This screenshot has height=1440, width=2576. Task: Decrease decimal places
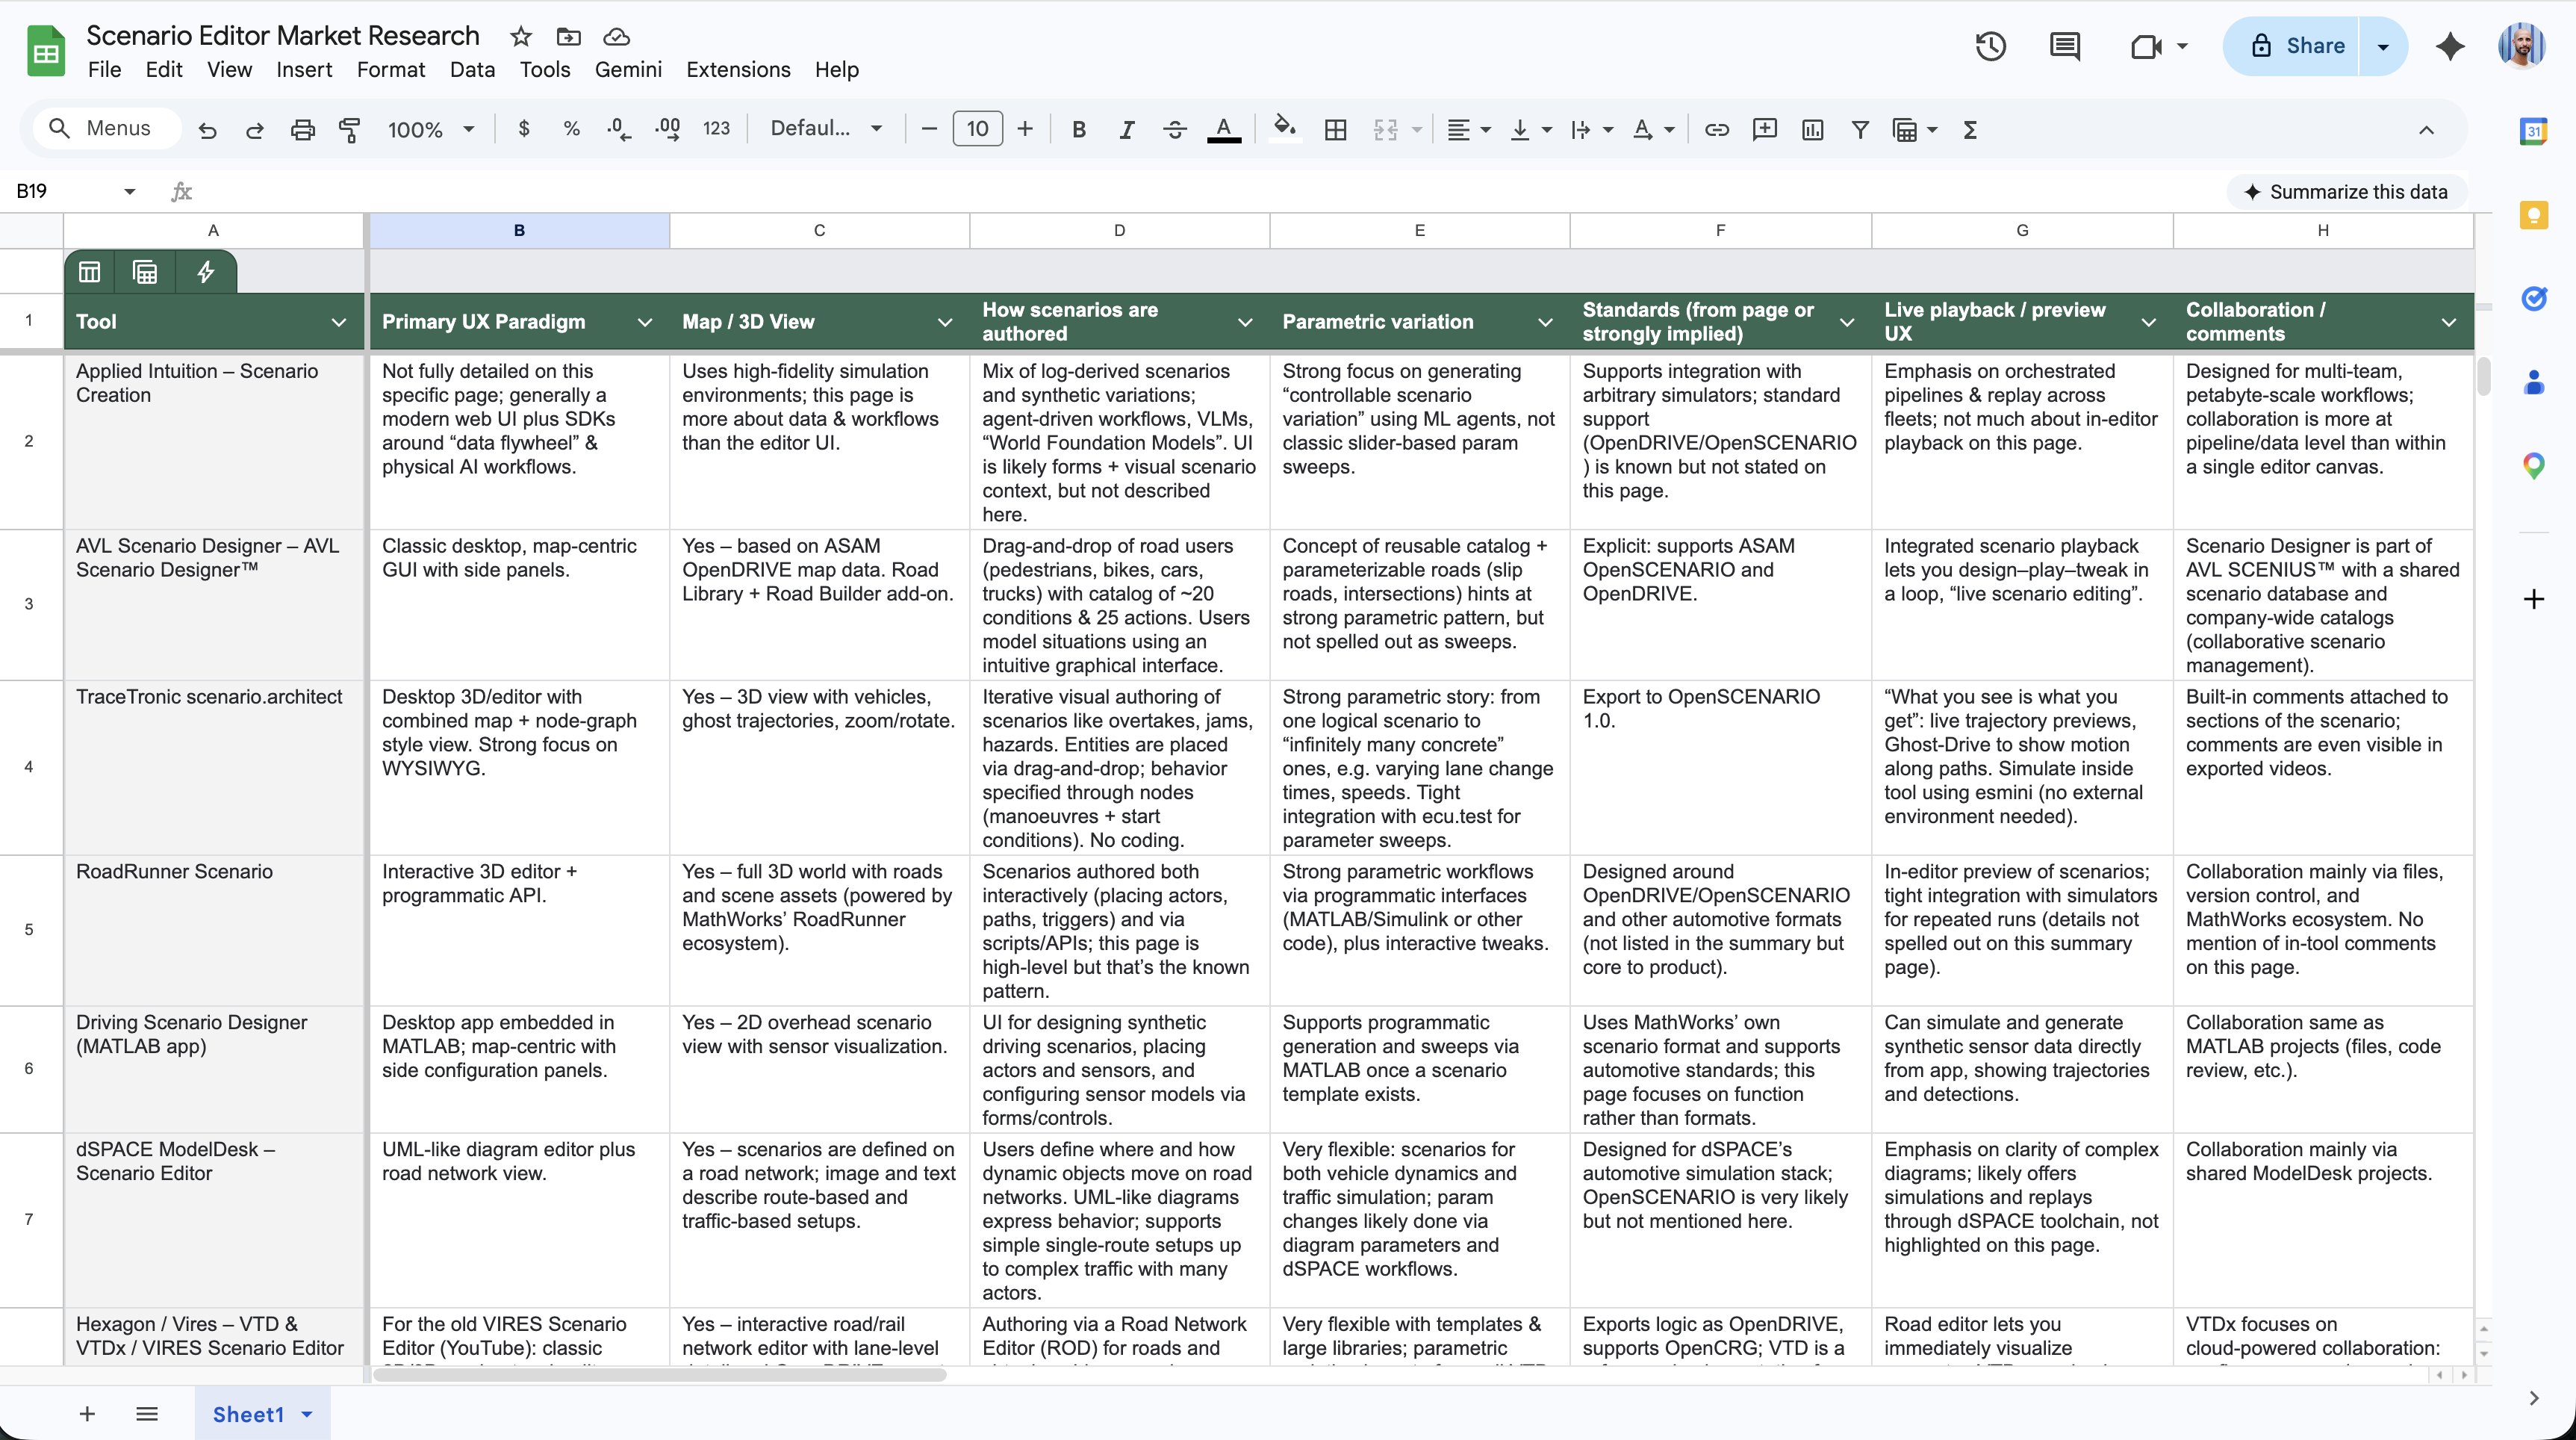619,129
